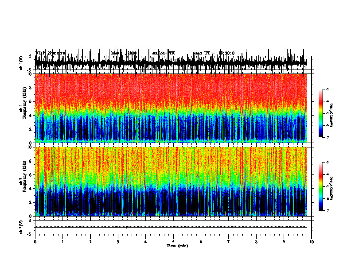The width and height of the screenshot is (351, 271).
Task: Click the ch.3 flat waveform trace
Action: (x=171, y=227)
